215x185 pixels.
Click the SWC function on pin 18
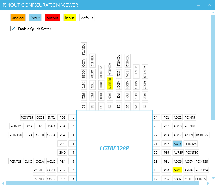point(177,170)
